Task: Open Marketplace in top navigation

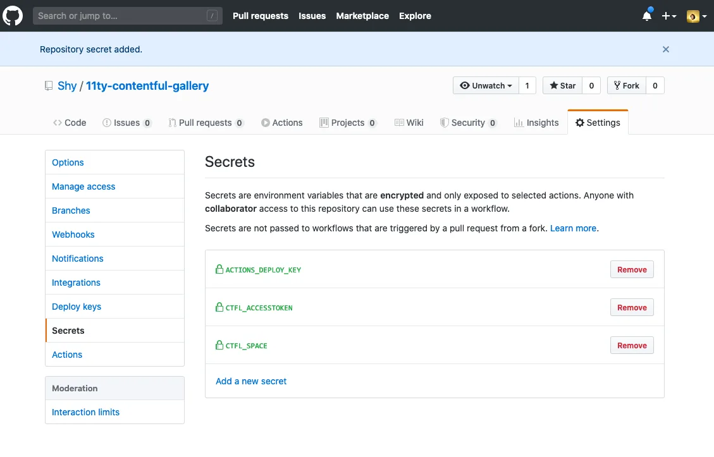Action: [362, 16]
